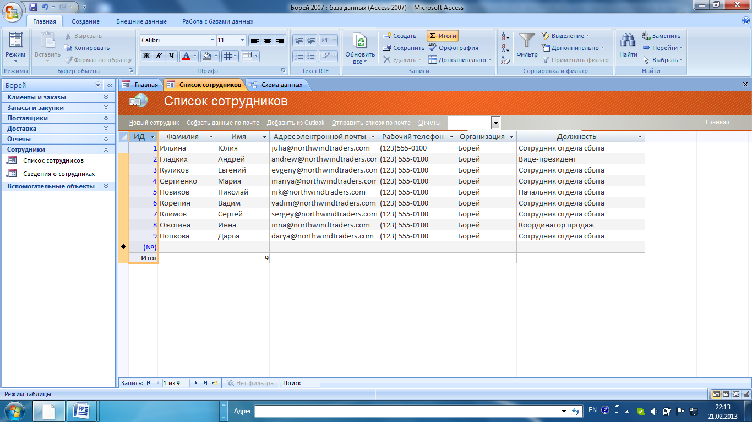This screenshot has width=752, height=422.
Task: Click Заменить replace button
Action: coord(661,36)
